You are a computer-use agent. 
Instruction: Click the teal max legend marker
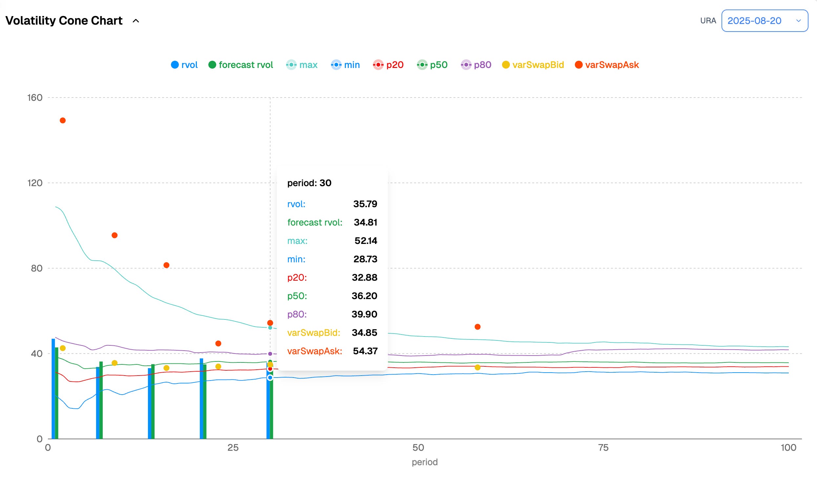(x=291, y=65)
